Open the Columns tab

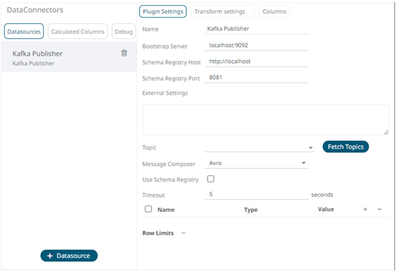pyautogui.click(x=274, y=12)
